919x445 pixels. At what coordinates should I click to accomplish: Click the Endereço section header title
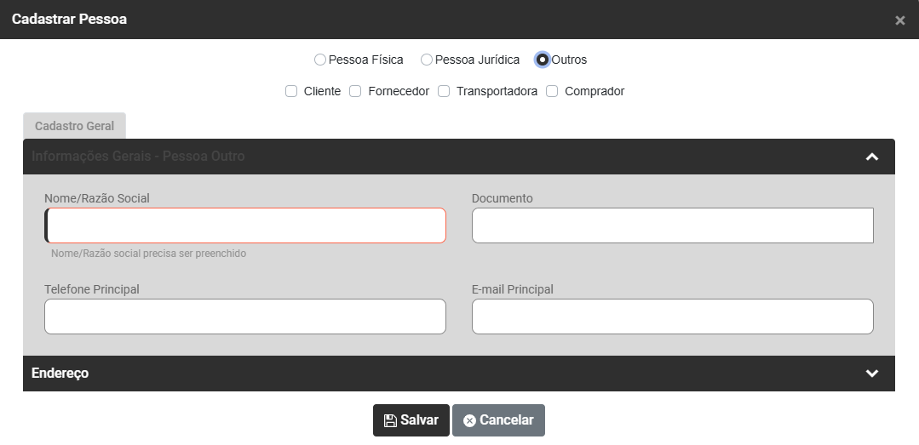click(x=60, y=374)
